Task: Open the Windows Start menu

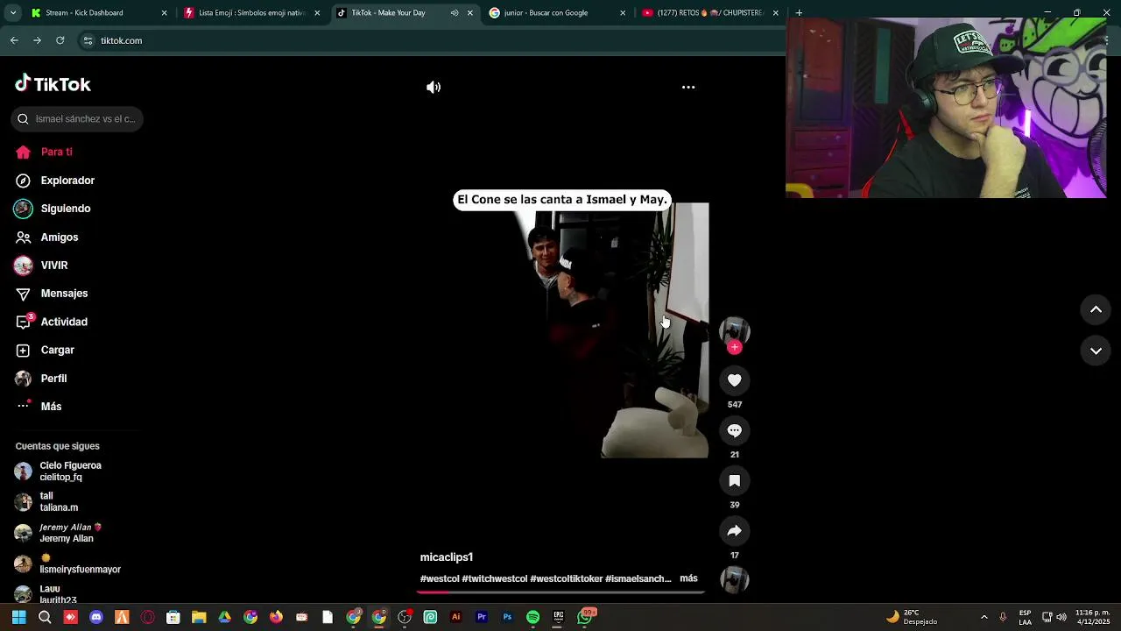Action: 19,617
